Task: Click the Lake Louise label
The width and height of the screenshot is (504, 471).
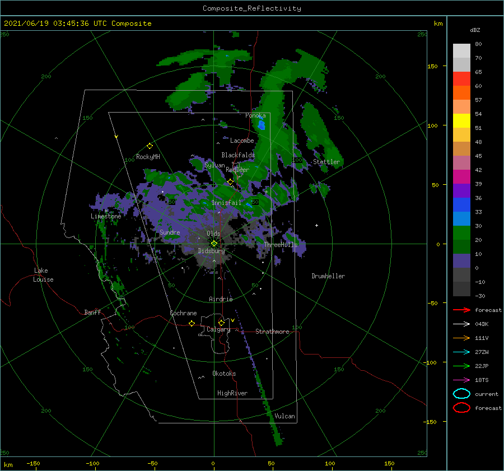Action: [x=43, y=275]
